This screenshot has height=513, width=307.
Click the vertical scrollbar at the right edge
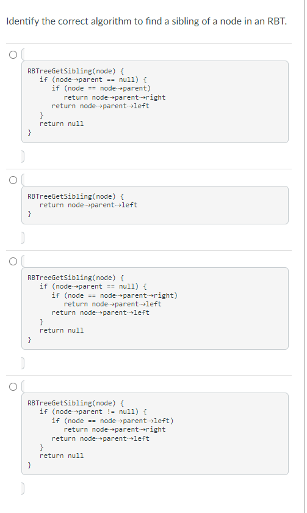click(x=305, y=257)
